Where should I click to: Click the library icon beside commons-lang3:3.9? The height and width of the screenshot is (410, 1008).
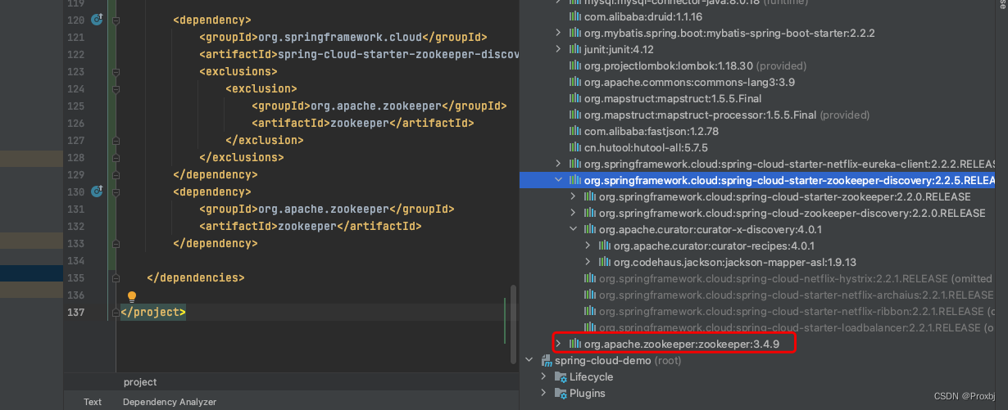[x=576, y=82]
